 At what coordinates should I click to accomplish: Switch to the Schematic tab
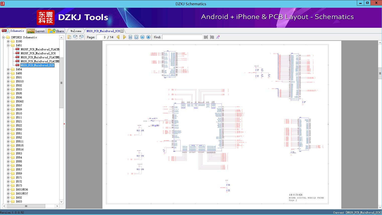[13, 31]
